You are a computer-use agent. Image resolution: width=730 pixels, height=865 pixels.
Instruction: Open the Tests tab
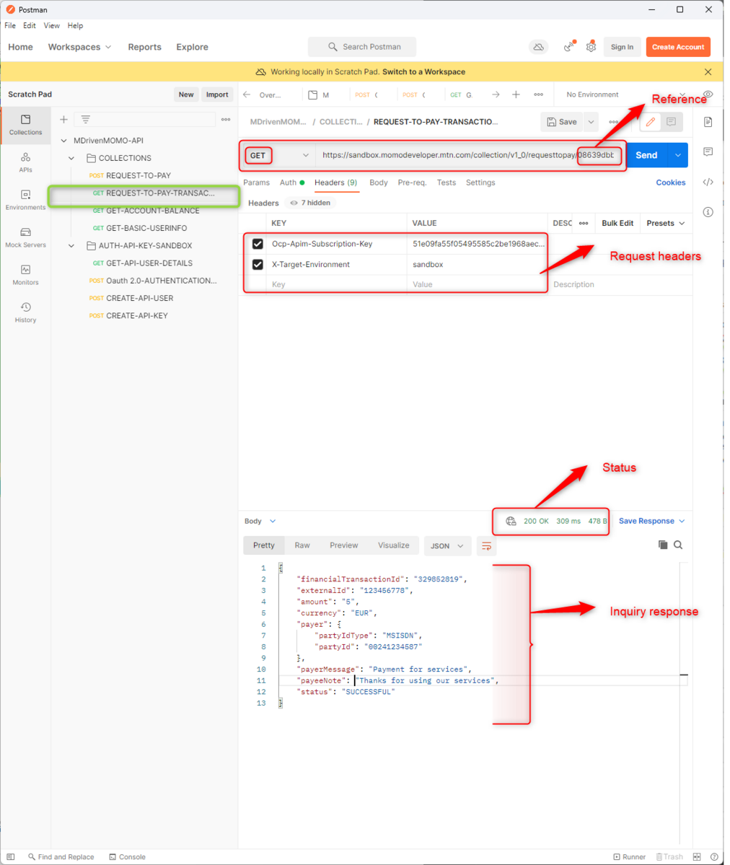pos(447,183)
